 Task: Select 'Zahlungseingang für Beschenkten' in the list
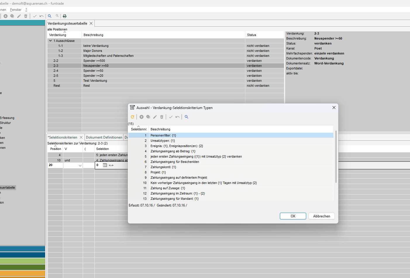point(175,162)
